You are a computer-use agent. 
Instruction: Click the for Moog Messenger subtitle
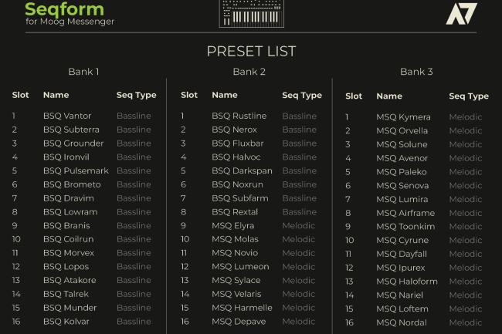click(70, 22)
